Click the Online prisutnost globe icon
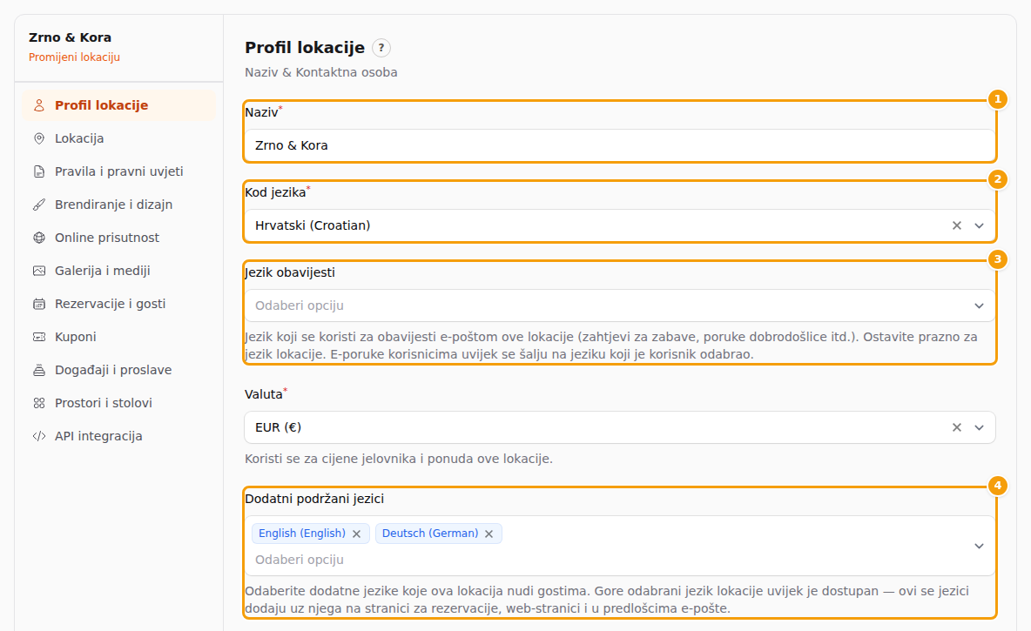The width and height of the screenshot is (1031, 631). click(39, 238)
